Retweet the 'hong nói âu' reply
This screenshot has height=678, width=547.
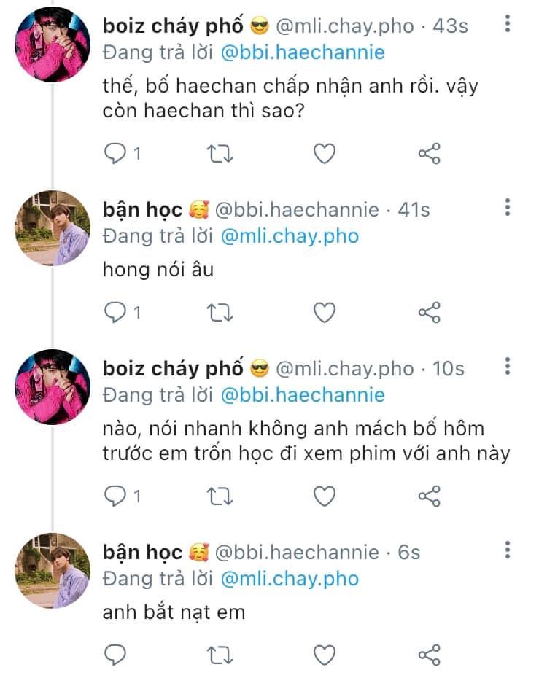220,312
